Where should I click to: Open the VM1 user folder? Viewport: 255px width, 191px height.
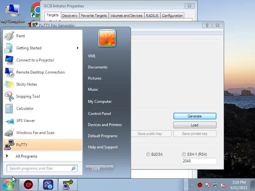coord(91,56)
